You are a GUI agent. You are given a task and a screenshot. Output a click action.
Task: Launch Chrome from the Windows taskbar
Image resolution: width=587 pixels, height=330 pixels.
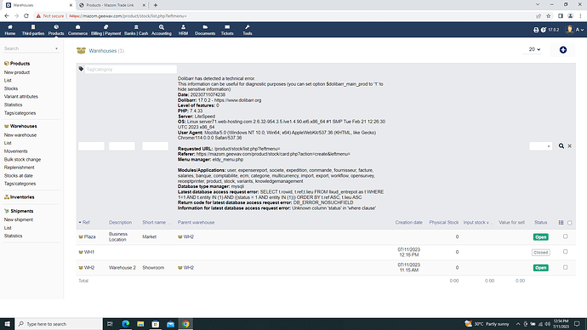pyautogui.click(x=185, y=324)
